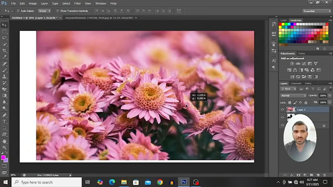This screenshot has width=333, height=187.
Task: Toggle visibility of the bottom locked layer
Action: coord(283,125)
